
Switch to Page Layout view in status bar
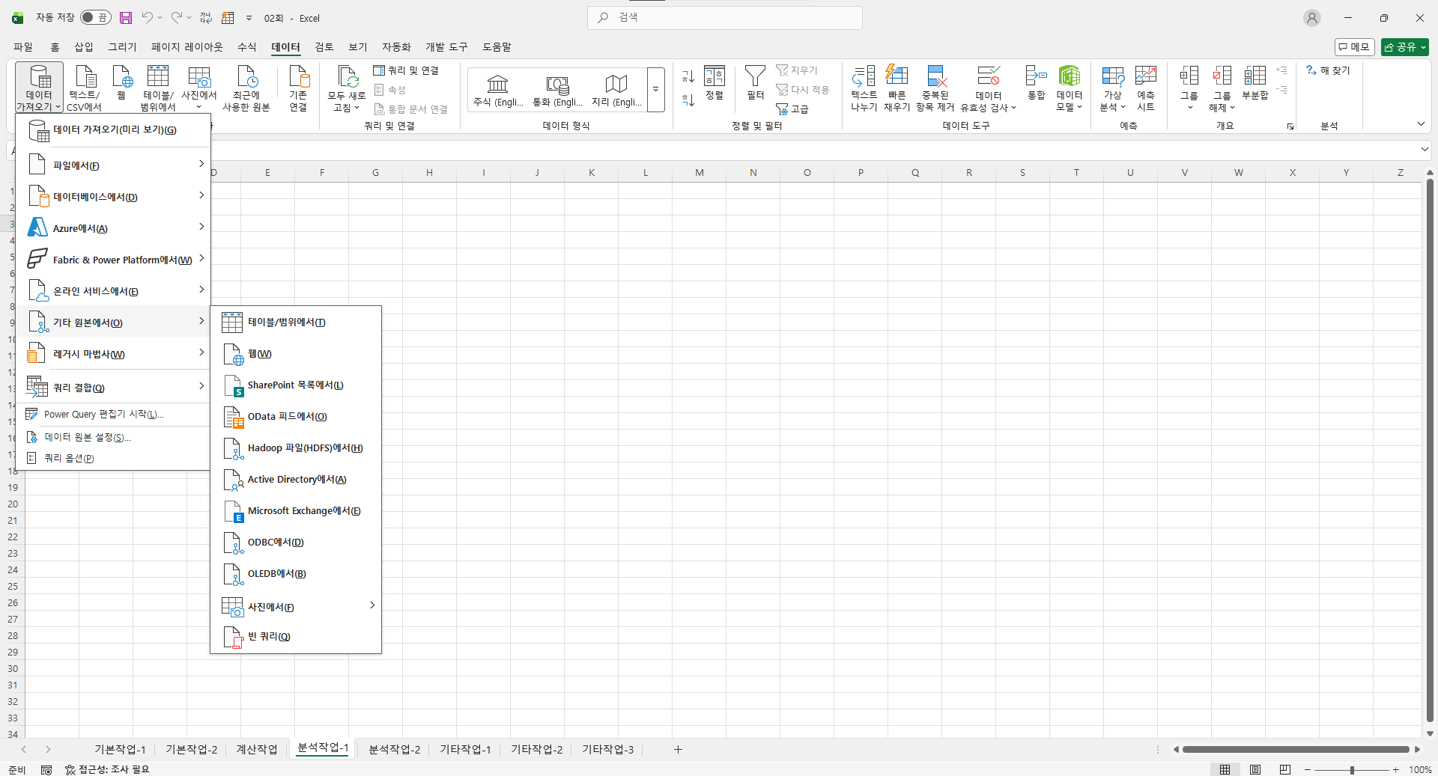(1255, 769)
